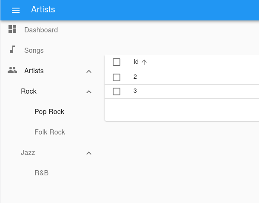Go to the Songs menu item

(x=34, y=51)
